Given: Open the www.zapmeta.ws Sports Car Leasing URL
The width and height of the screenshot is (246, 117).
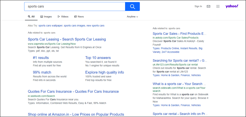Looking at the screenshot, I should (52, 44).
